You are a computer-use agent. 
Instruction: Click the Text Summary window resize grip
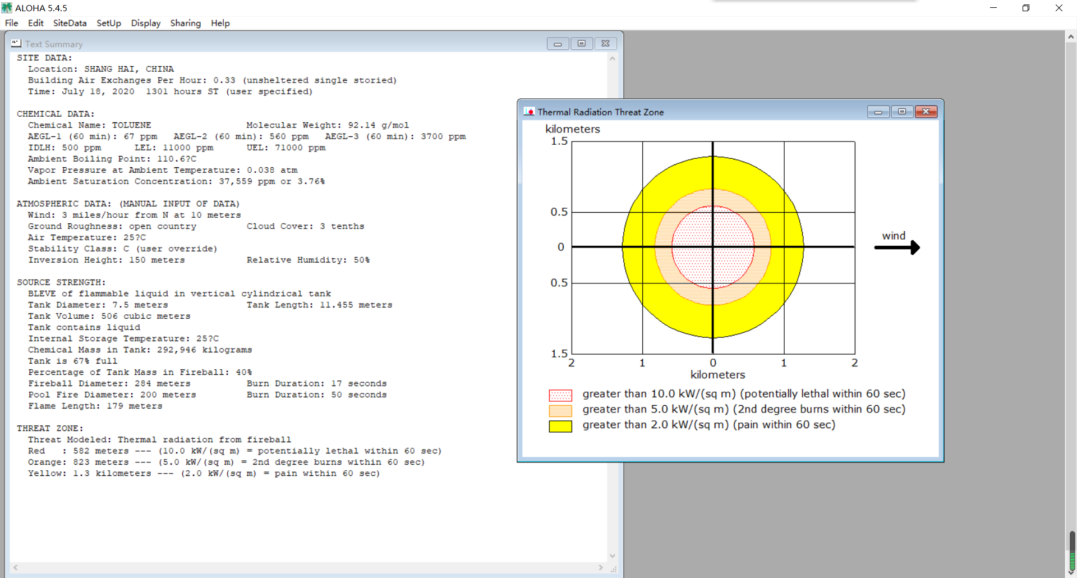(x=613, y=568)
